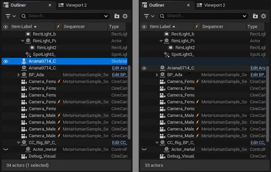The height and width of the screenshot is (172, 271).
Task: Click the lightning column header in left Outliner
Action: coord(58,26)
